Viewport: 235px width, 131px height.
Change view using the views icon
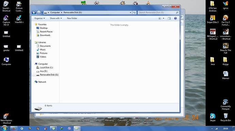click(160, 18)
